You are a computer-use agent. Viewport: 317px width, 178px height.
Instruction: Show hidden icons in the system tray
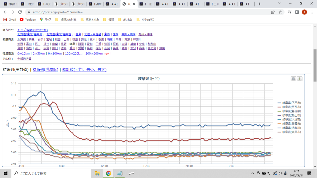(x=253, y=173)
